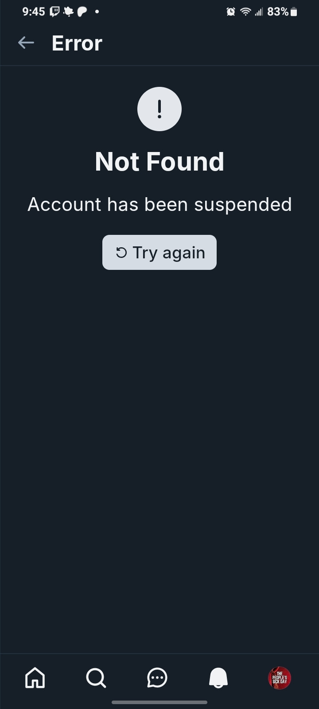Screen dimensions: 319x709
Task: Tap the Error page title
Action: (x=77, y=43)
